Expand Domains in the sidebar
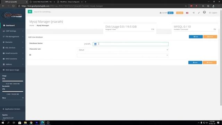The width and height of the screenshot is (222, 125). click(13, 42)
